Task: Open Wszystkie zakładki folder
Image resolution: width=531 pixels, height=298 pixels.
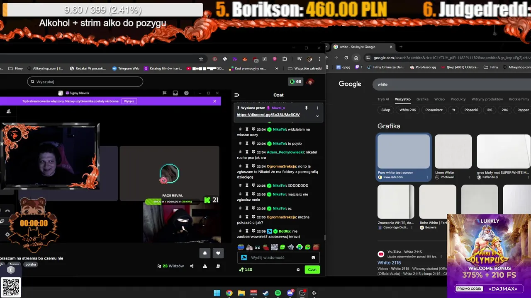Action: coord(304,68)
